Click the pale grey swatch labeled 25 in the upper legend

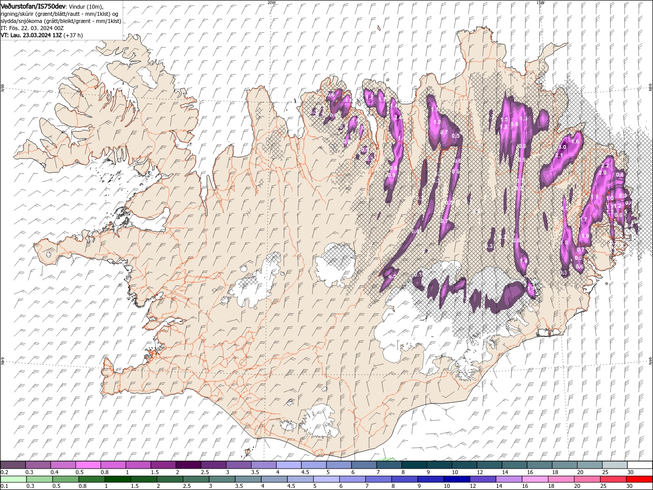click(x=614, y=465)
